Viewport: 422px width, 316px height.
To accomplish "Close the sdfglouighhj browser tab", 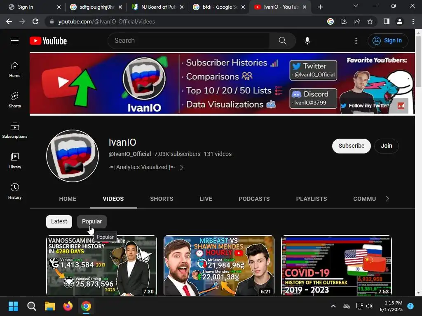I will point(120,7).
